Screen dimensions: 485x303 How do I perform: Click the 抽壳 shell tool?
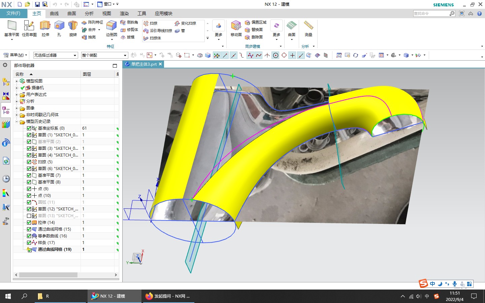click(89, 37)
